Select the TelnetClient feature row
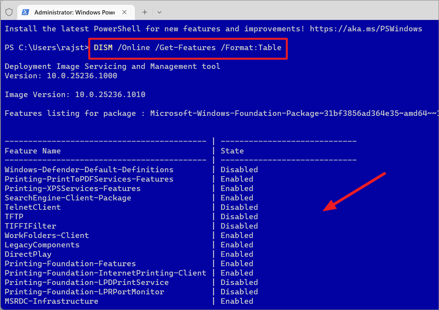Image resolution: width=439 pixels, height=310 pixels. point(33,207)
